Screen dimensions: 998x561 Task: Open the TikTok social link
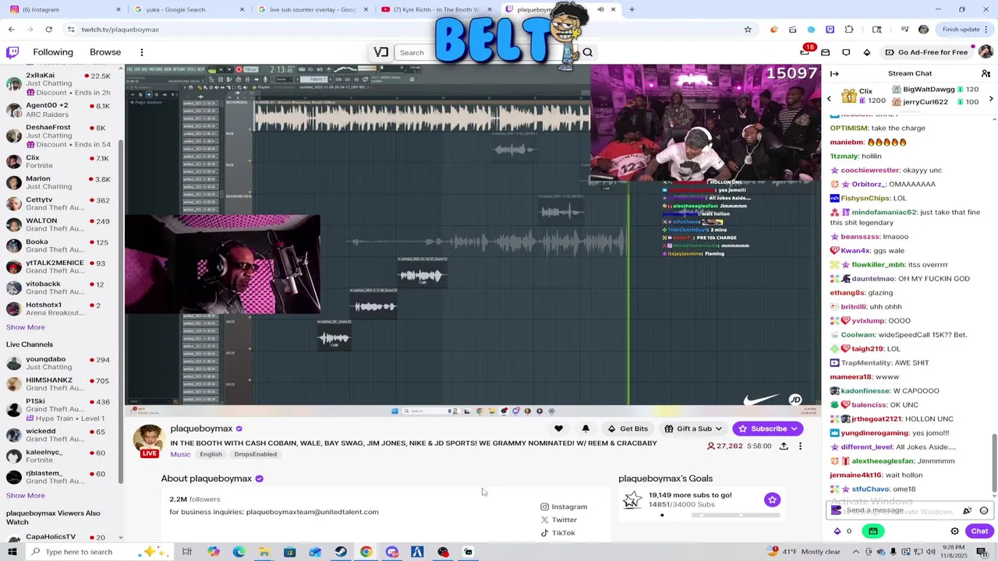tap(557, 533)
